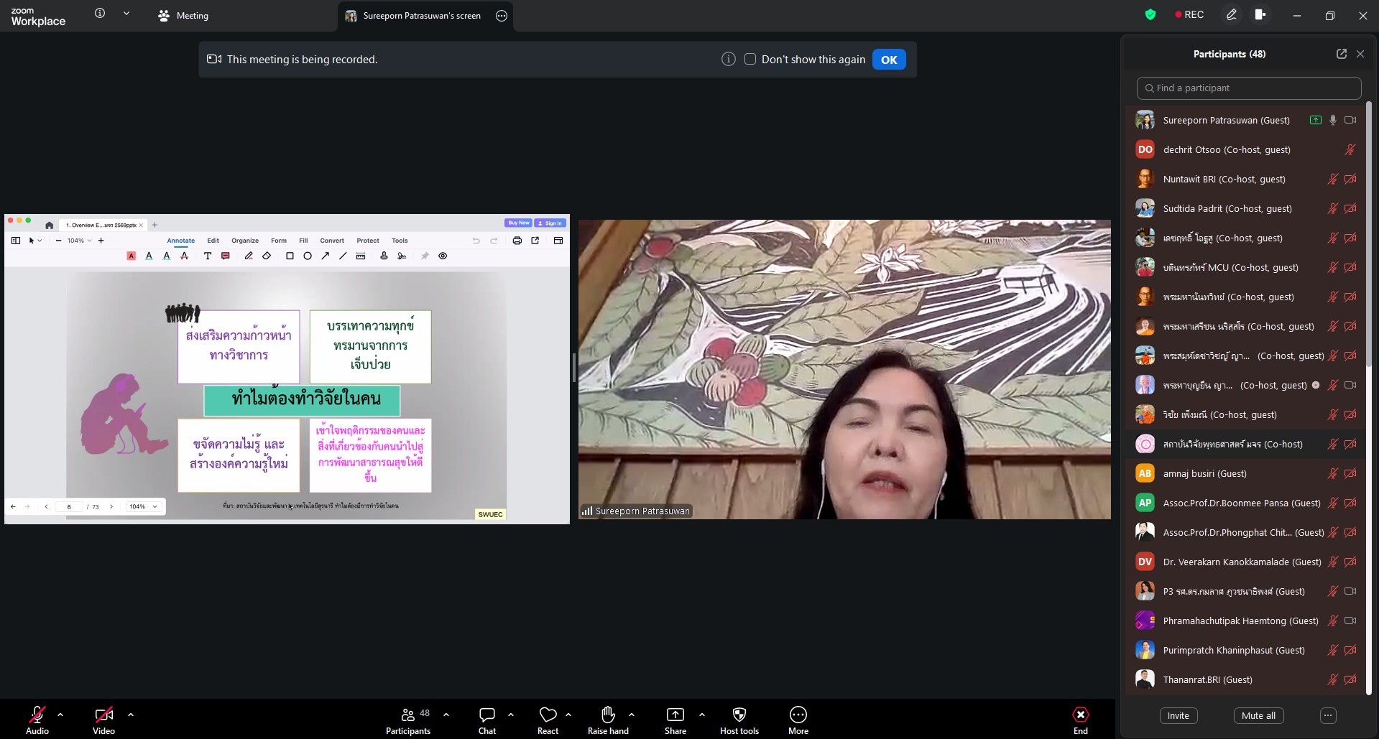1379x739 pixels.
Task: Start camera with Video button
Action: pyautogui.click(x=103, y=720)
